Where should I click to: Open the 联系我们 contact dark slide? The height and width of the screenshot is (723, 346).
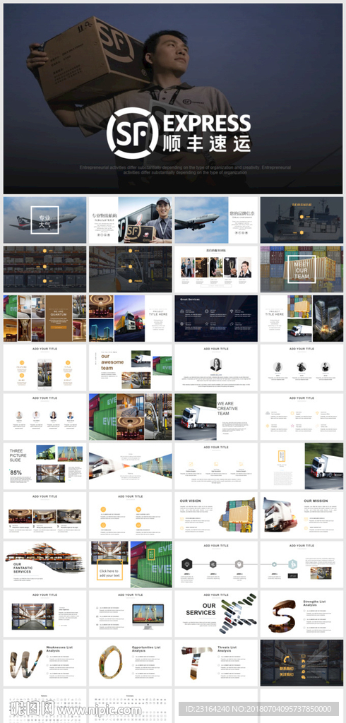(x=302, y=662)
